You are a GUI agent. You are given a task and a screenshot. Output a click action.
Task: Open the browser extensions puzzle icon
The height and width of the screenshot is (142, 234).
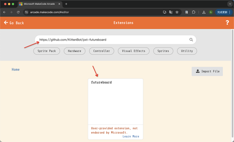pos(194,12)
